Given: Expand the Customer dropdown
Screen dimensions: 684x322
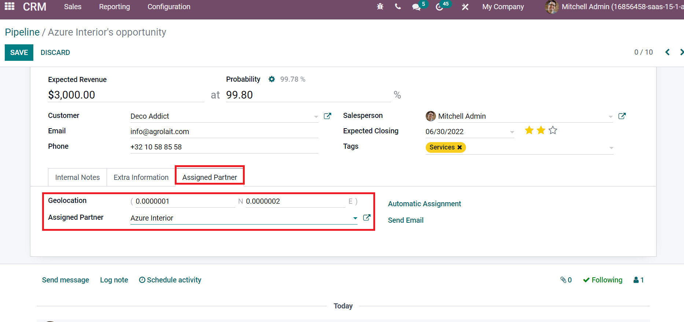Looking at the screenshot, I should click(x=316, y=116).
